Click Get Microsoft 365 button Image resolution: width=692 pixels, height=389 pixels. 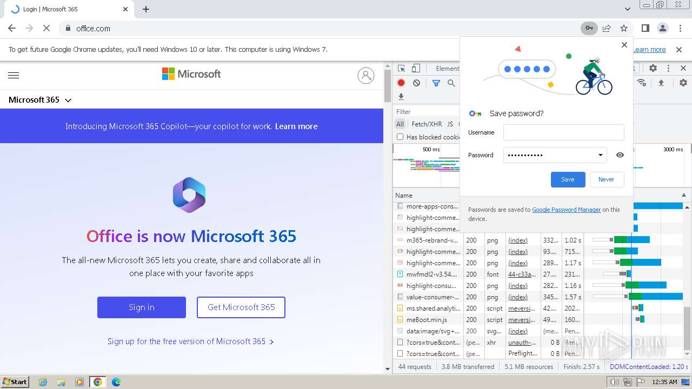click(241, 307)
